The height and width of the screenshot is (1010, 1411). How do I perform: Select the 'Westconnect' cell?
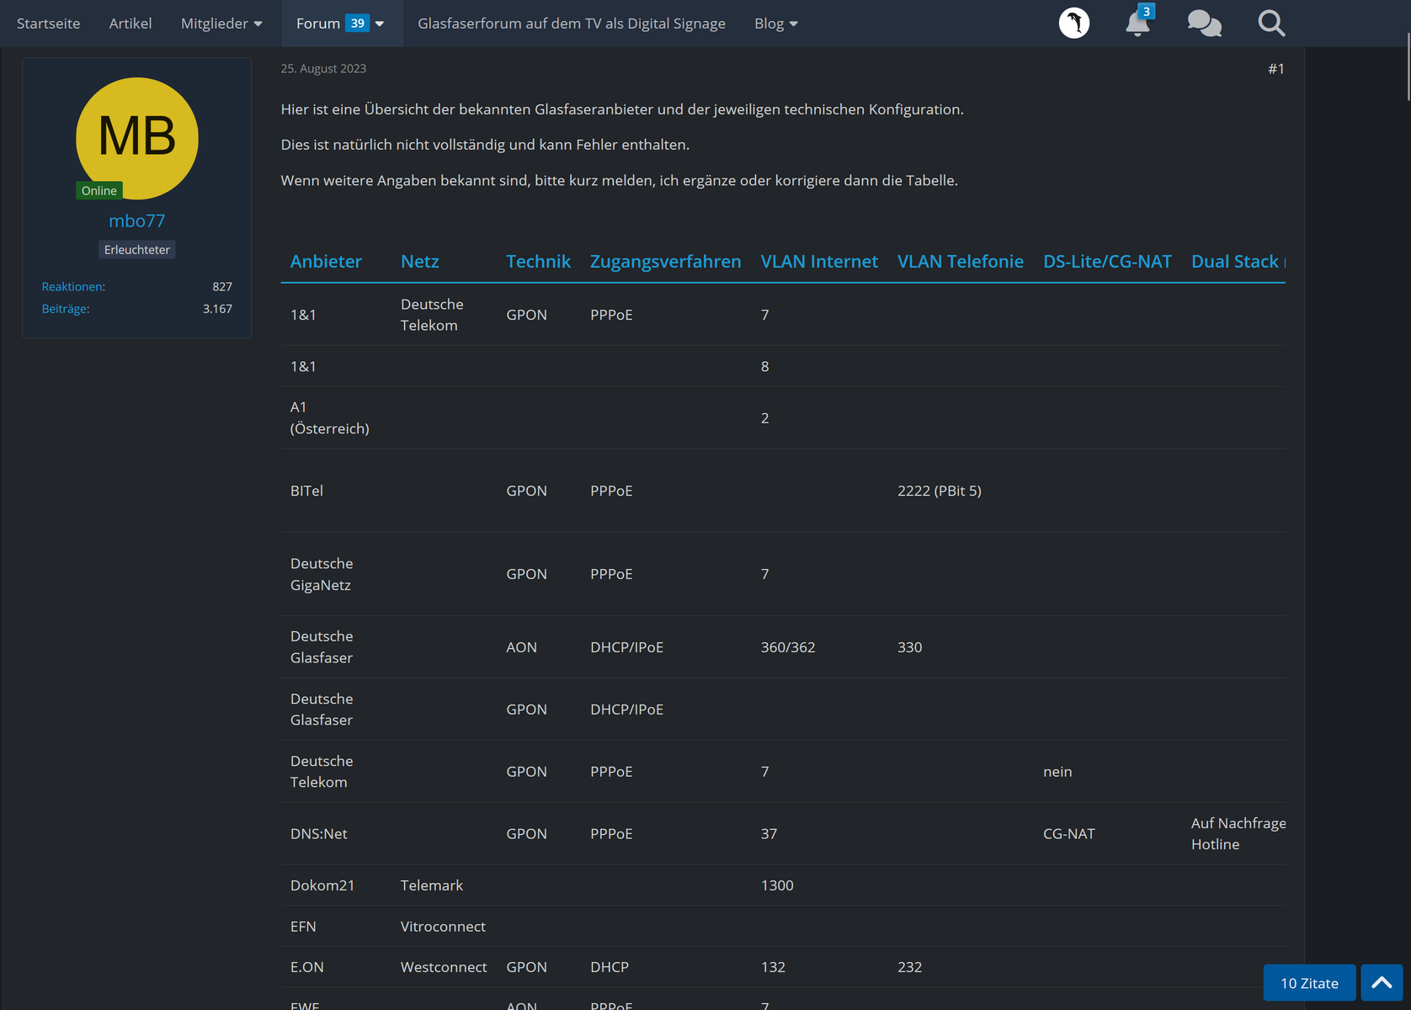(x=444, y=967)
